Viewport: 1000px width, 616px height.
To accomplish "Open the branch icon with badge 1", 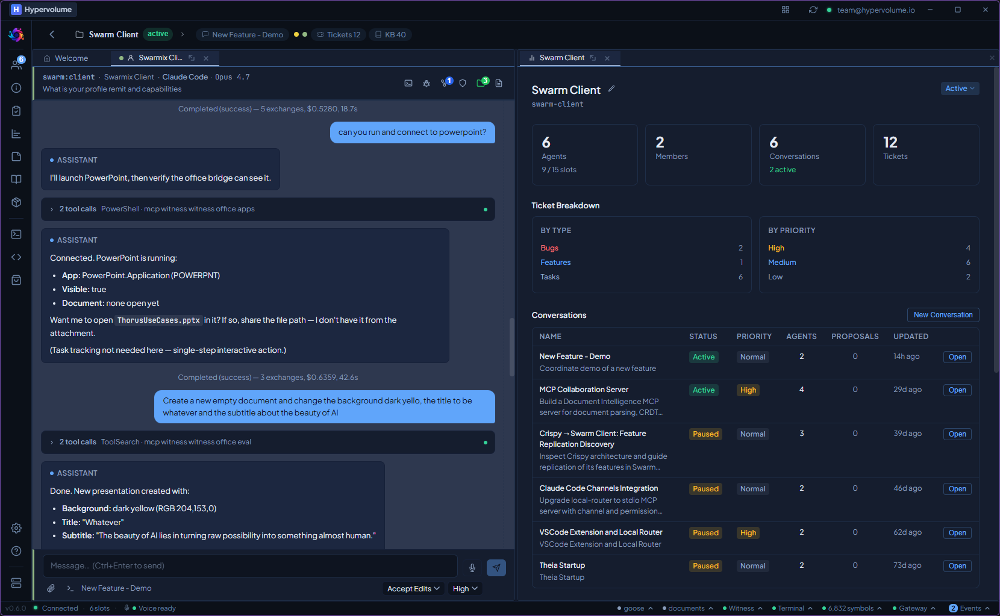I will pos(446,82).
